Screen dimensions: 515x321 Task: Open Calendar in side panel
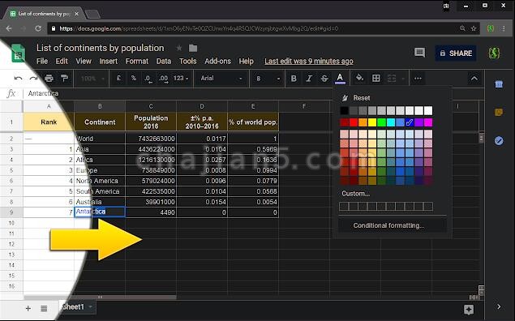pyautogui.click(x=499, y=84)
